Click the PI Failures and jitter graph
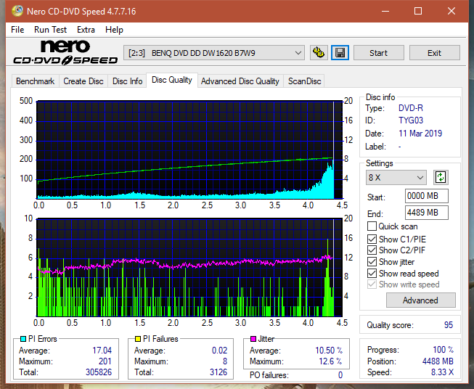The width and height of the screenshot is (474, 389). (x=189, y=268)
